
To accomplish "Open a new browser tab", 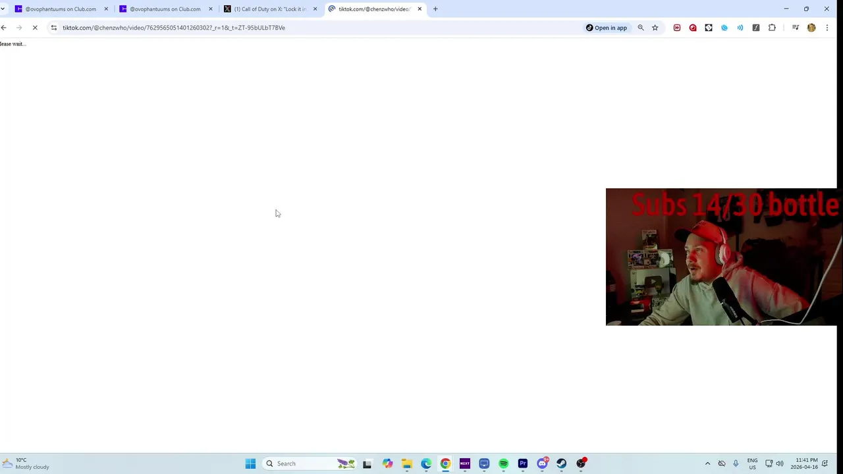I will (x=435, y=9).
